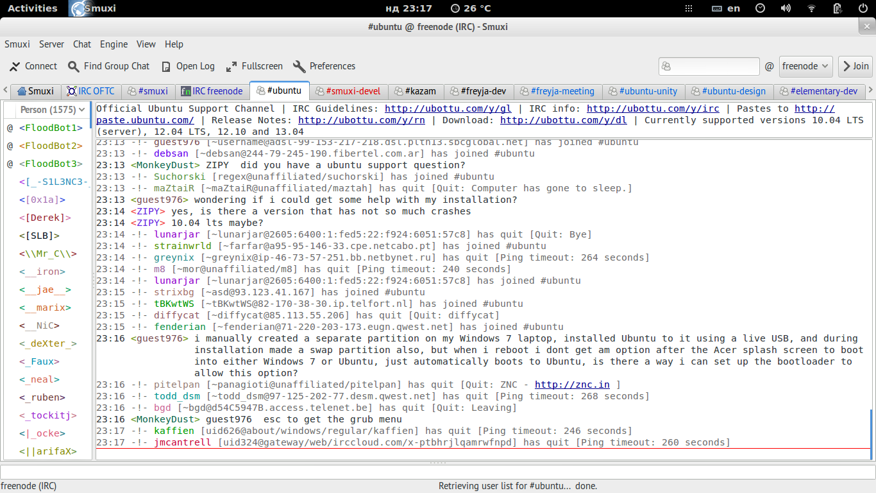Expand the freenode network dropdown
This screenshot has width=876, height=493.
coord(806,66)
